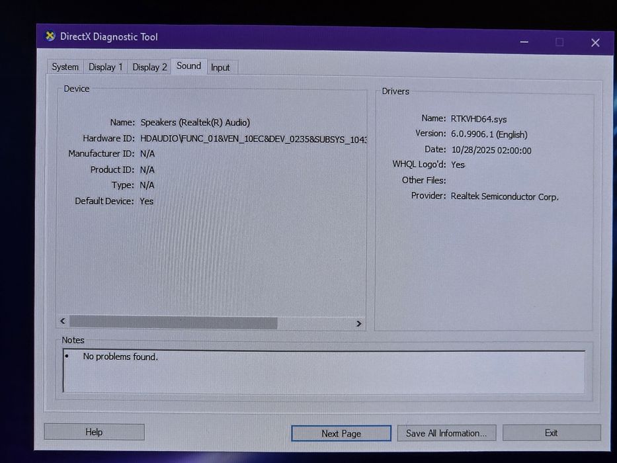617x463 pixels.
Task: Switch to the System tab
Action: click(x=65, y=67)
